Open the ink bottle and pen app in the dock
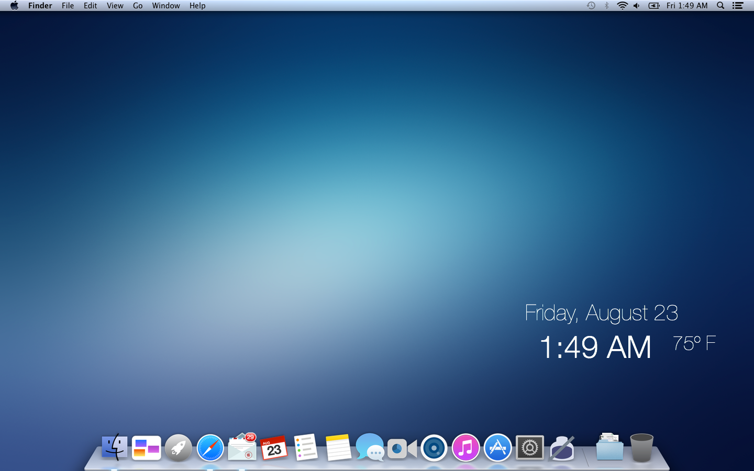 tap(562, 448)
